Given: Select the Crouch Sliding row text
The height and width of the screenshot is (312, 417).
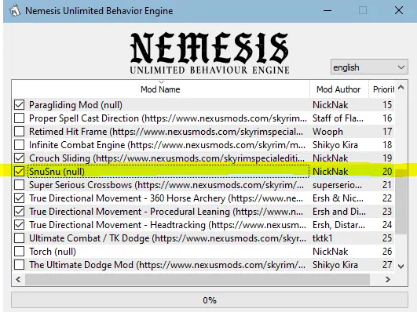Looking at the screenshot, I should [166, 158].
